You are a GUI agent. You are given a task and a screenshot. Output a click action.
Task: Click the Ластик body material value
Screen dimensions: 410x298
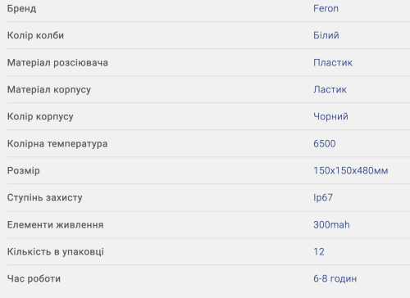pyautogui.click(x=330, y=89)
